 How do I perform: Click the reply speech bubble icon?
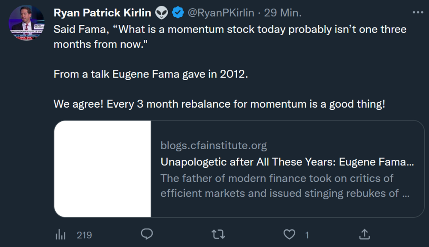point(147,234)
